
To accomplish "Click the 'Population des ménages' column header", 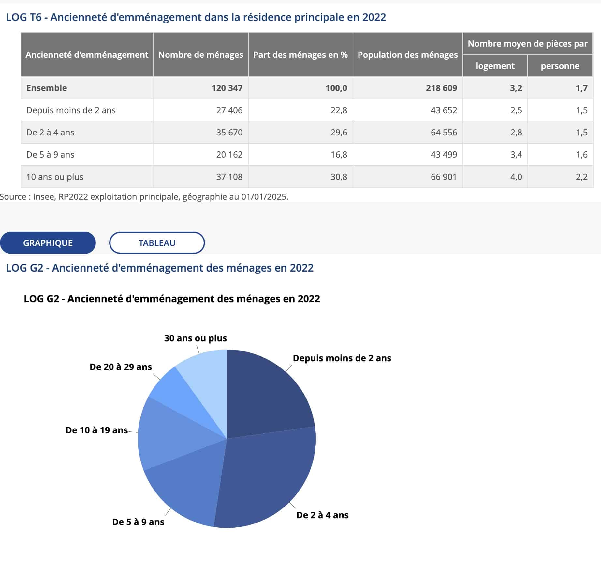I will (x=407, y=55).
